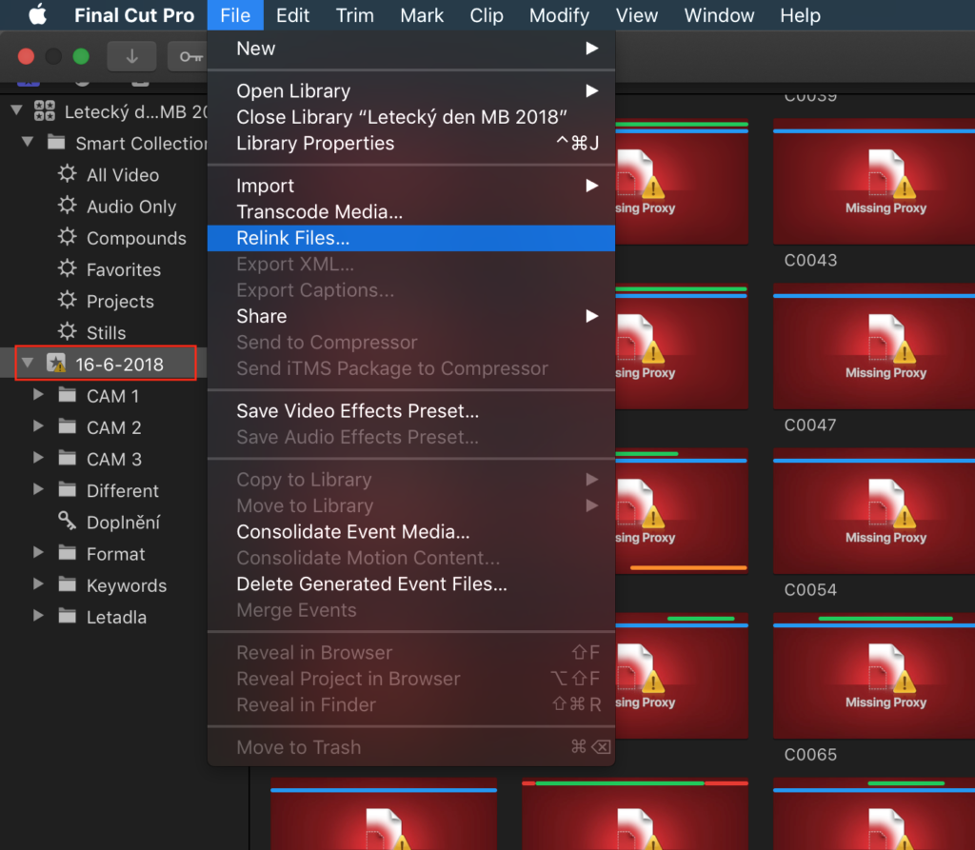Choose Consolidate Event Media
The height and width of the screenshot is (850, 975).
(x=411, y=532)
